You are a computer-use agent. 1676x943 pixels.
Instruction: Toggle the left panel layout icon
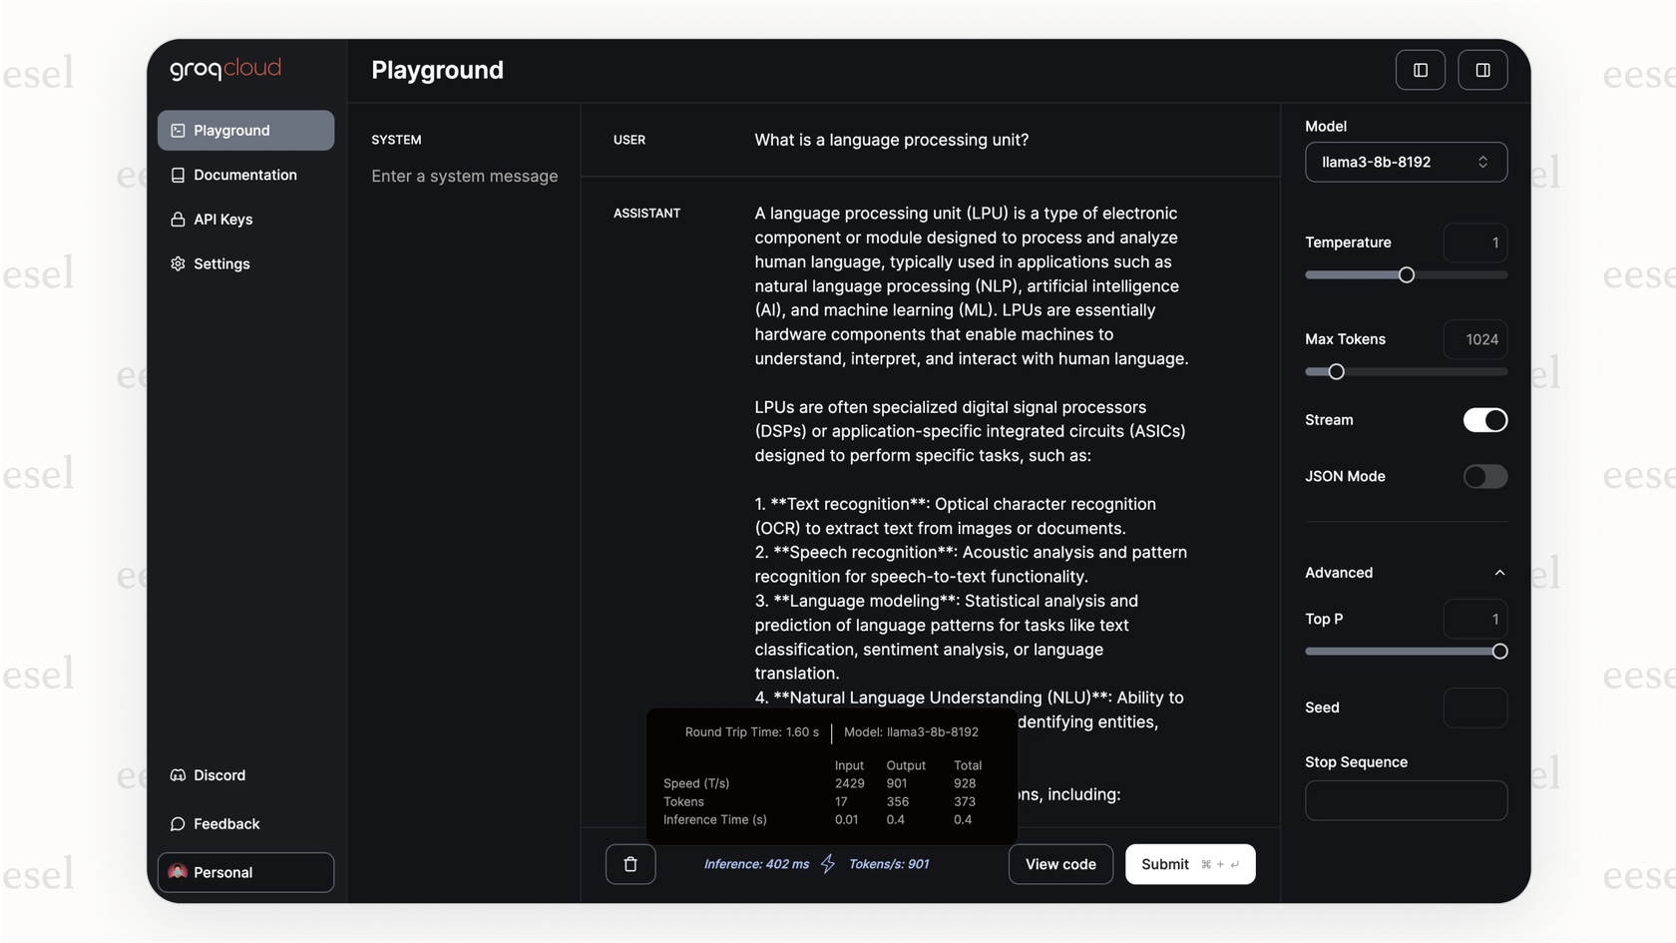click(x=1420, y=69)
